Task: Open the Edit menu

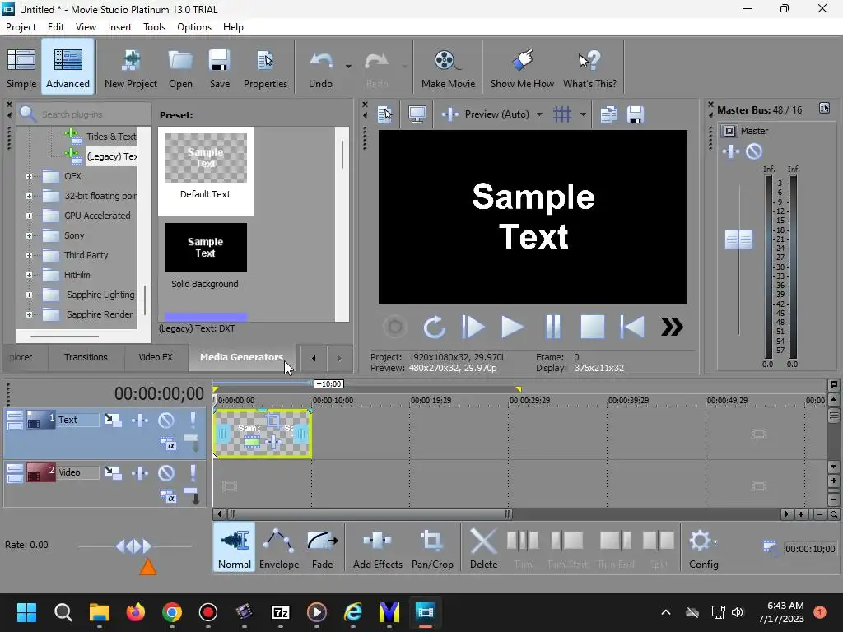Action: coord(56,27)
